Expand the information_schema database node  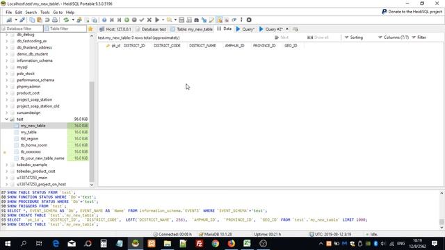click(6, 60)
